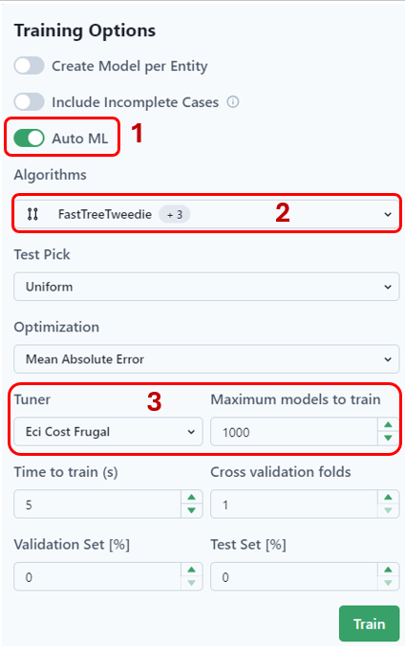Click the green Train button
This screenshot has height=646, width=405.
[x=369, y=624]
